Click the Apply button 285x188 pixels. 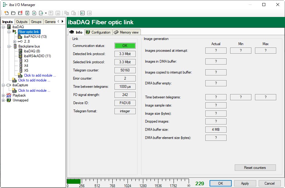coord(245,183)
